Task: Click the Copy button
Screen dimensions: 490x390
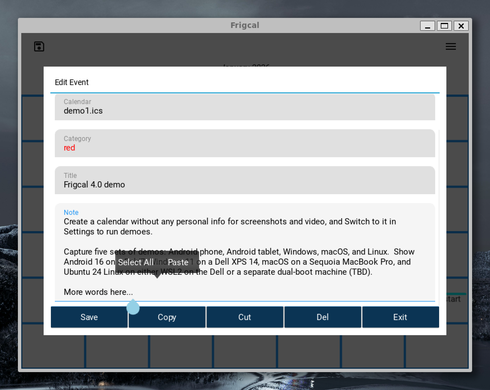Action: [167, 317]
